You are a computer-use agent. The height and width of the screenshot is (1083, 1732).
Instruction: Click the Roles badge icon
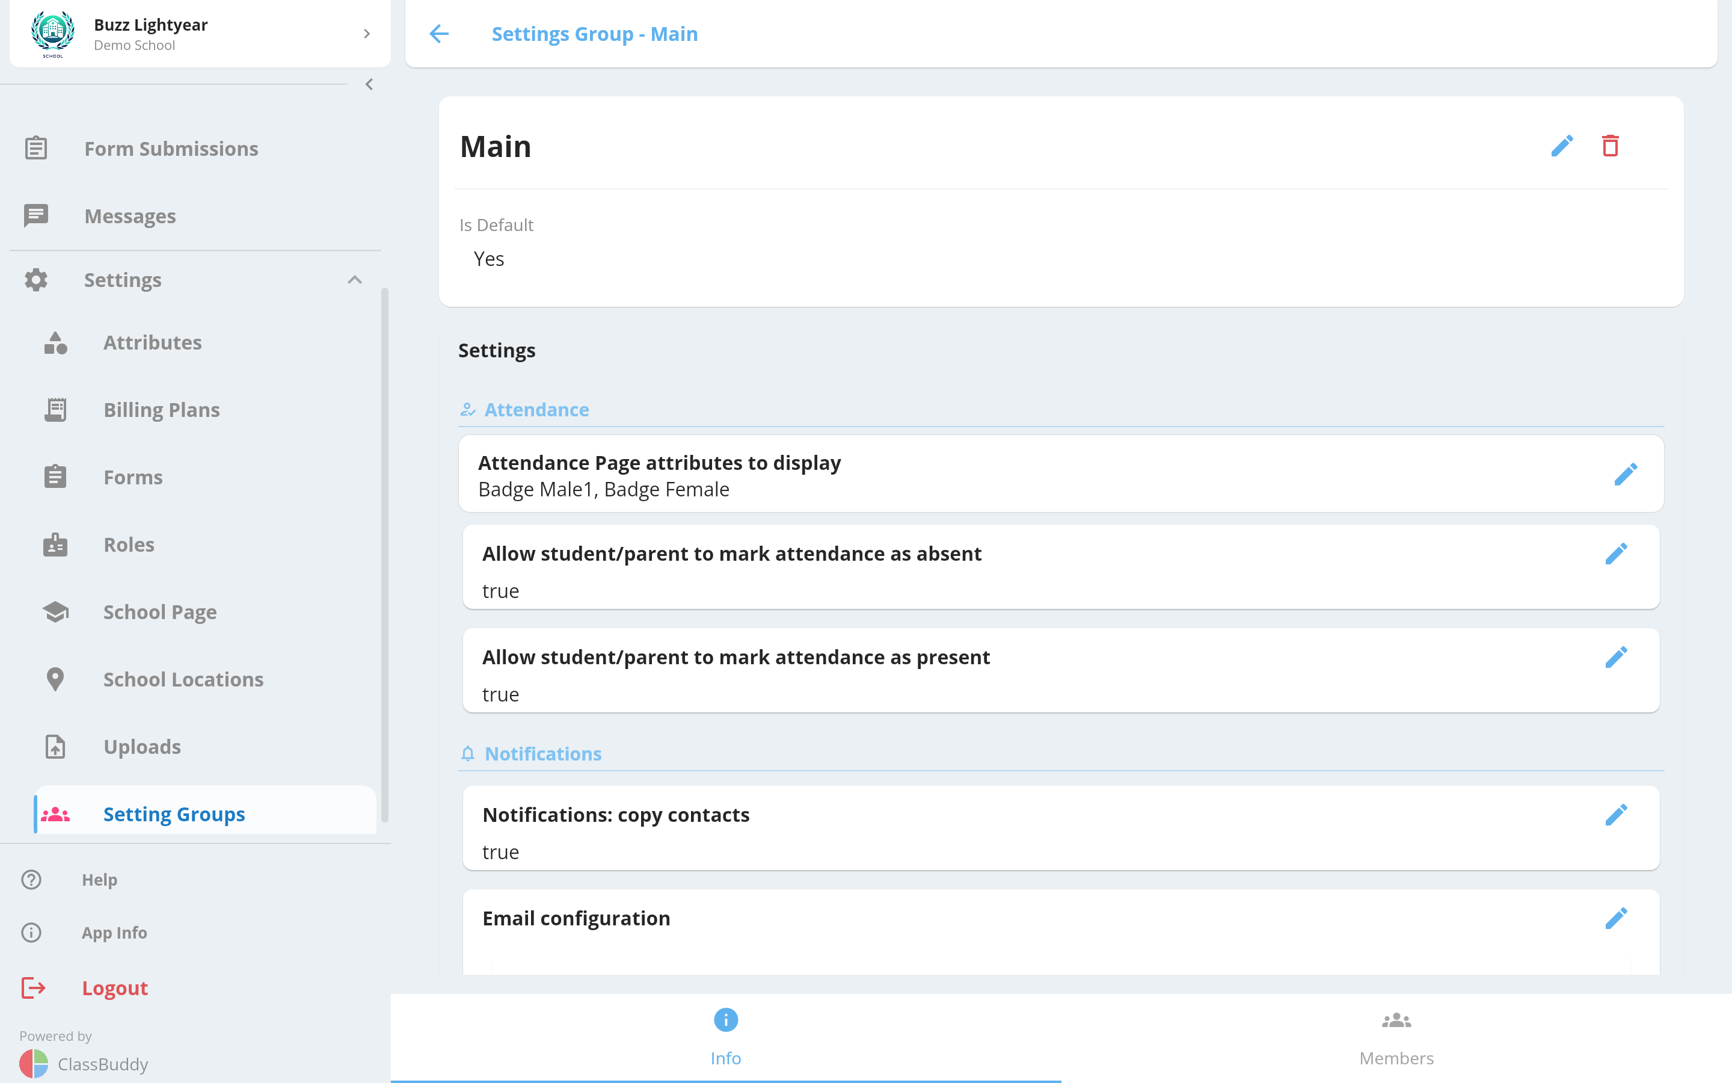[55, 545]
